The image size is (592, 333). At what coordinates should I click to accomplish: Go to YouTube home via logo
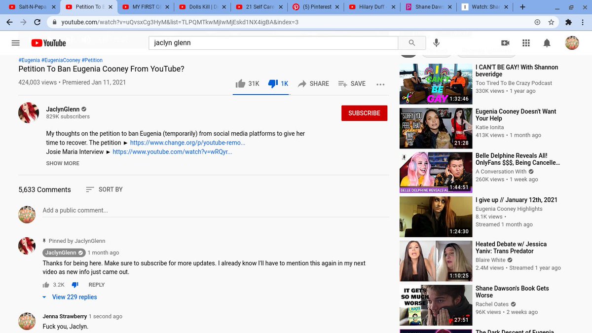click(x=48, y=43)
